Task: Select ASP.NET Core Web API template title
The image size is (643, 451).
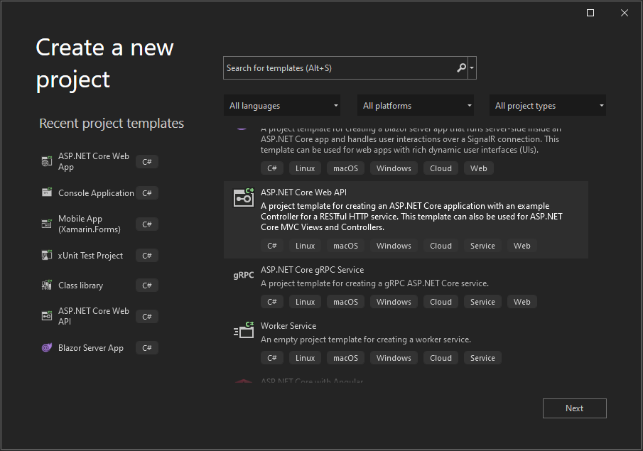Action: coord(303,192)
